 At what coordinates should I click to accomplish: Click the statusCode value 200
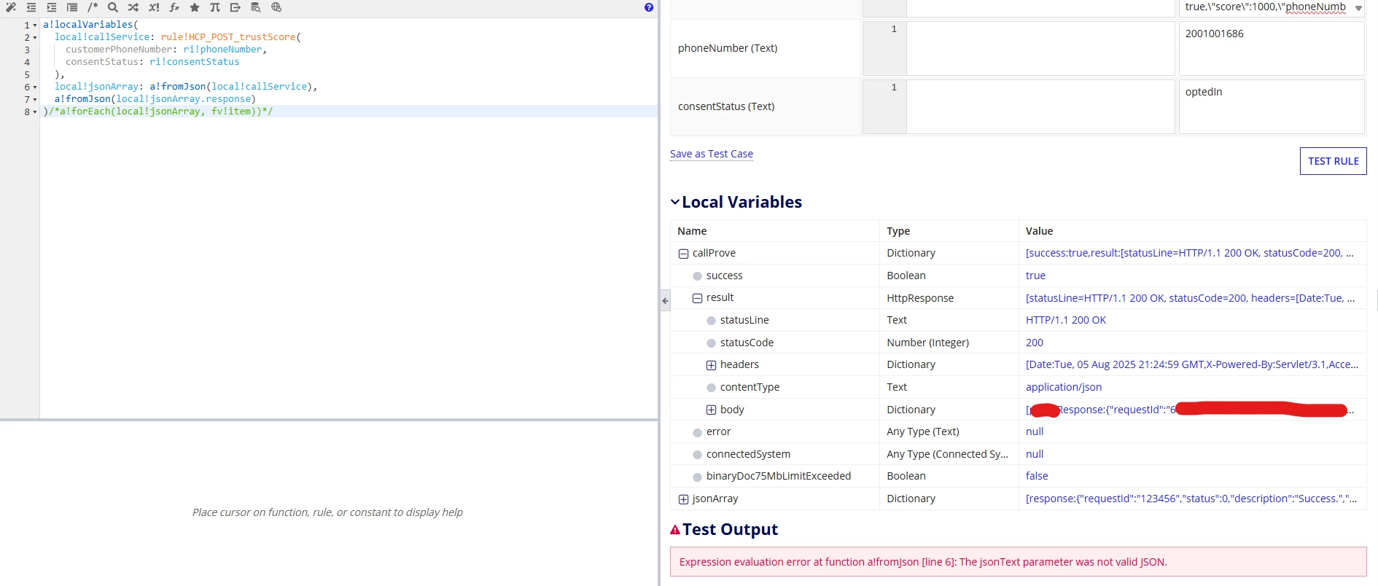[1034, 343]
